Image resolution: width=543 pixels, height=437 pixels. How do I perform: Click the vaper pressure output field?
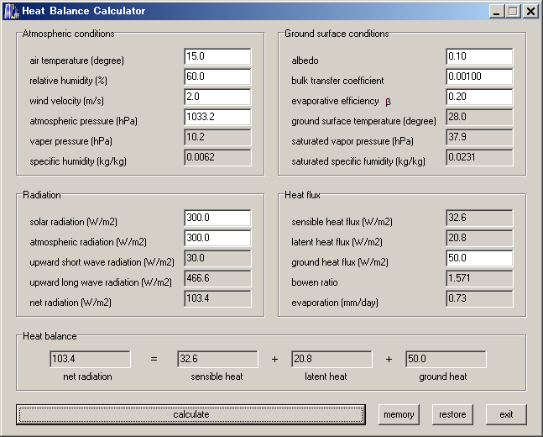click(217, 137)
